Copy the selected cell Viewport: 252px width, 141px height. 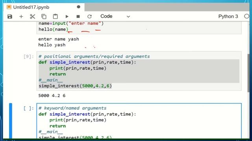(x=44, y=16)
